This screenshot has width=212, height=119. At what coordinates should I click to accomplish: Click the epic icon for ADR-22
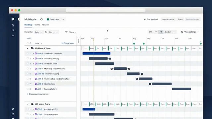point(36,74)
